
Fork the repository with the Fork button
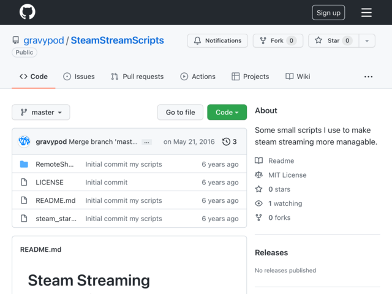pos(277,40)
